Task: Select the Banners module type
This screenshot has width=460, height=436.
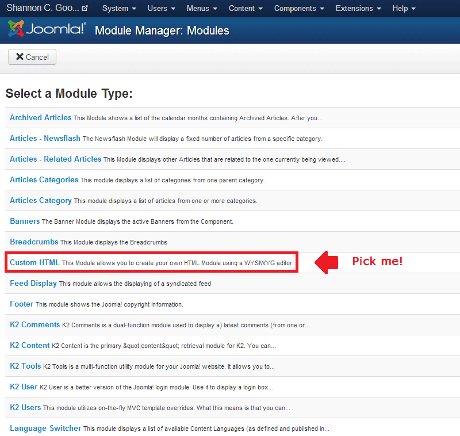Action: [x=25, y=221]
